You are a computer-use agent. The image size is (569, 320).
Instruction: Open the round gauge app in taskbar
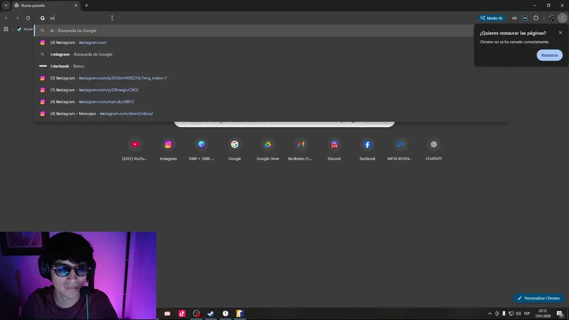pos(196,314)
